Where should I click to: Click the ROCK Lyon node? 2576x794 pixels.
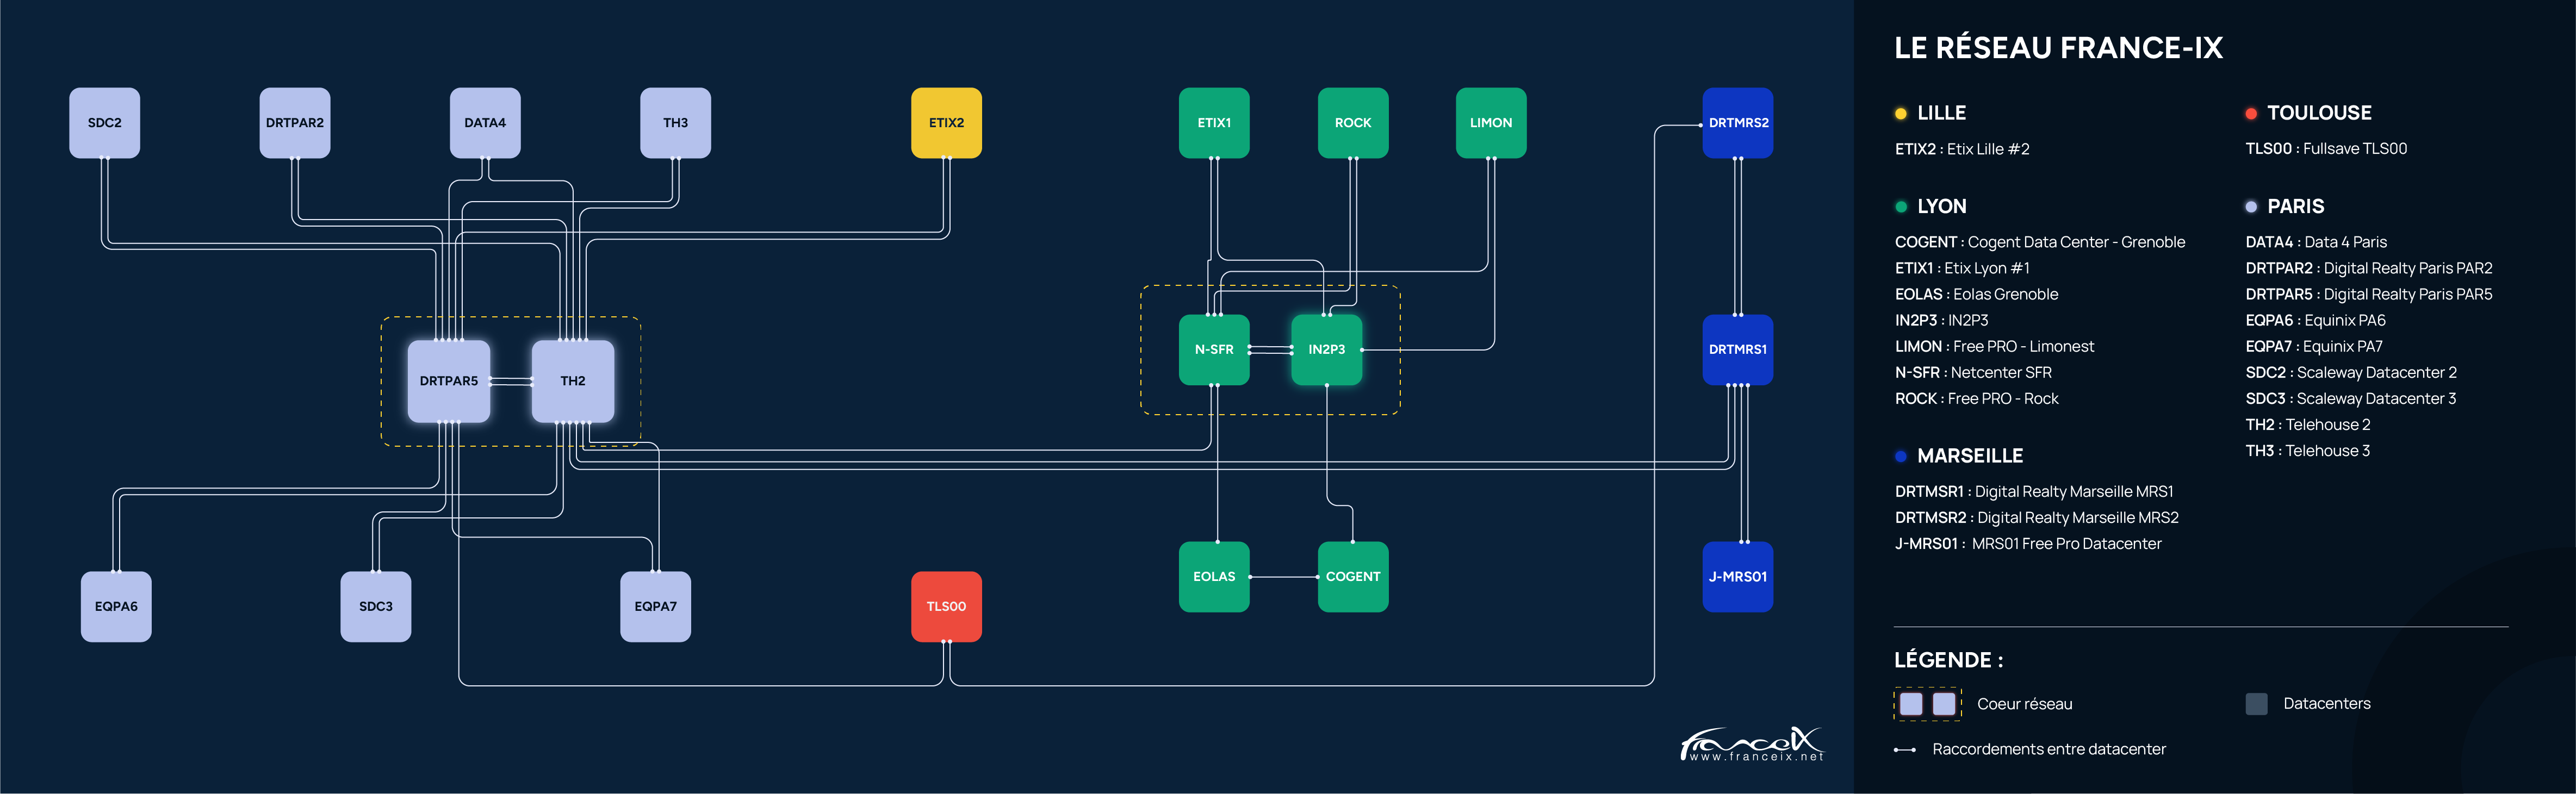coord(1353,123)
